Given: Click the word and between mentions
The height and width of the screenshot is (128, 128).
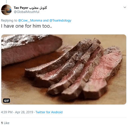Looking at the screenshot, I should point(46,20).
